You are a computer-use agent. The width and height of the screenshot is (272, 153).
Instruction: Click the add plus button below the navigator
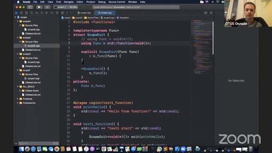point(16,144)
